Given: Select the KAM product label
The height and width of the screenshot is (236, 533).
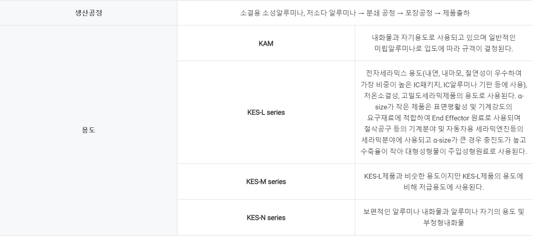Looking at the screenshot, I should point(266,43).
